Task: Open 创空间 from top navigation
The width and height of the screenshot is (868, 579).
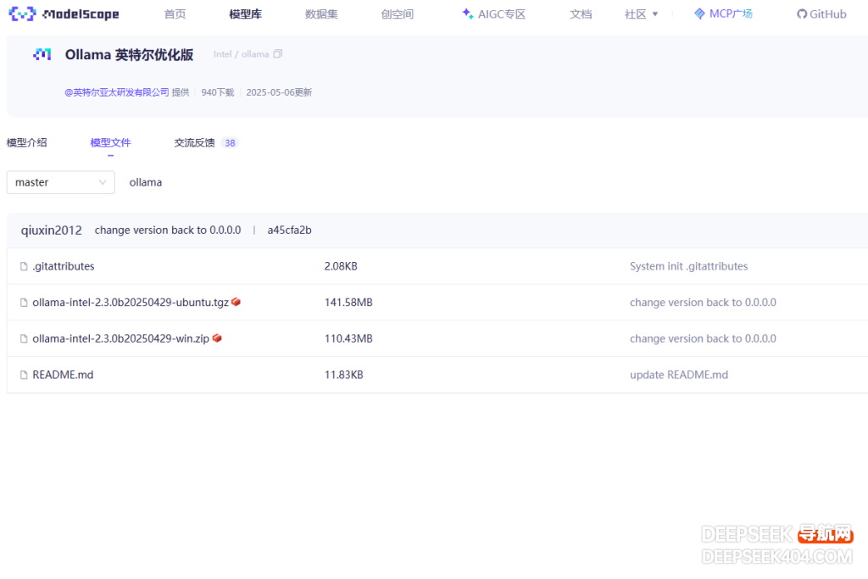Action: [x=397, y=14]
